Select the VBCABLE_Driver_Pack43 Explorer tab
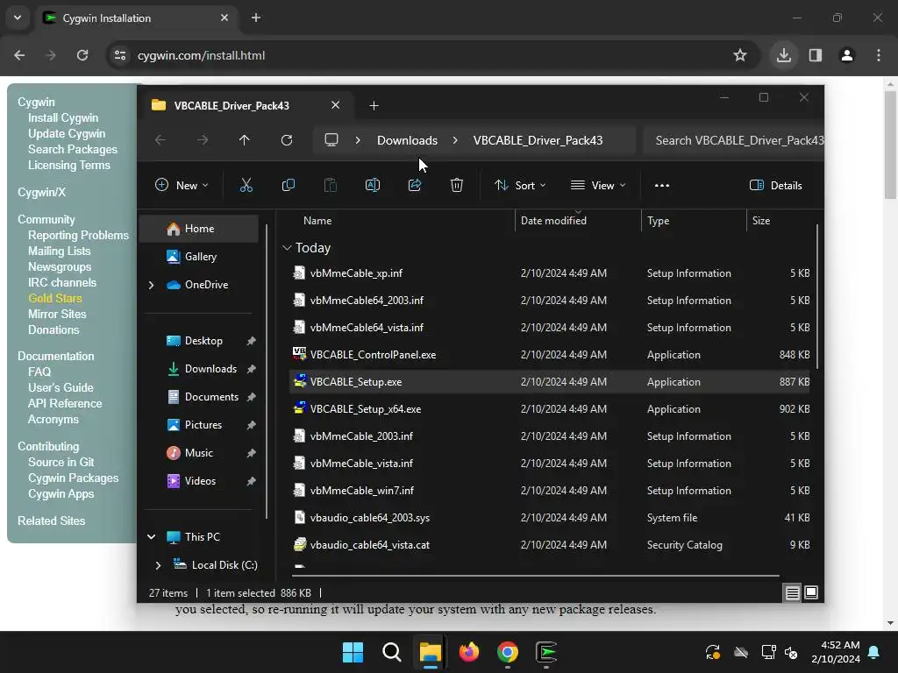 tap(246, 105)
